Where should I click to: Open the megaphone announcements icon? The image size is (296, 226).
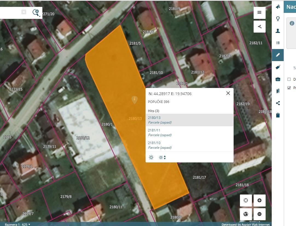(x=278, y=7)
